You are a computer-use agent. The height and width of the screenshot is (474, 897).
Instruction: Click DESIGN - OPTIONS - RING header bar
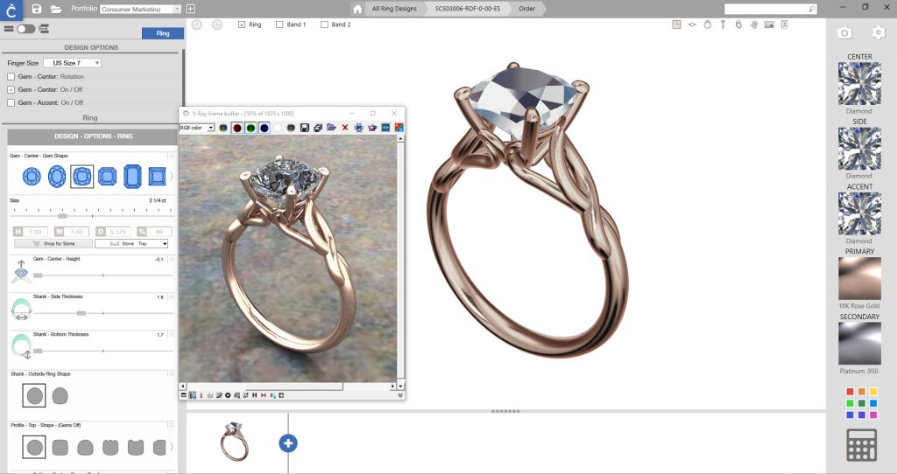(x=91, y=136)
